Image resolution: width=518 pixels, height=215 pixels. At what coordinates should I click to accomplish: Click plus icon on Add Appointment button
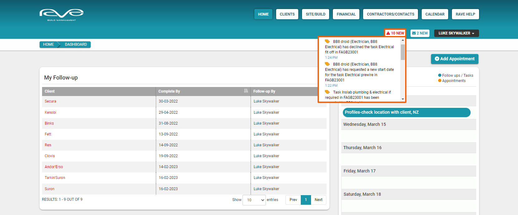437,59
